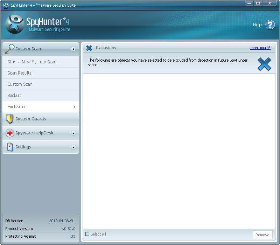Click the small blue X icon beside Exclusions title
Viewport: 280px width, 245px height.
(89, 48)
